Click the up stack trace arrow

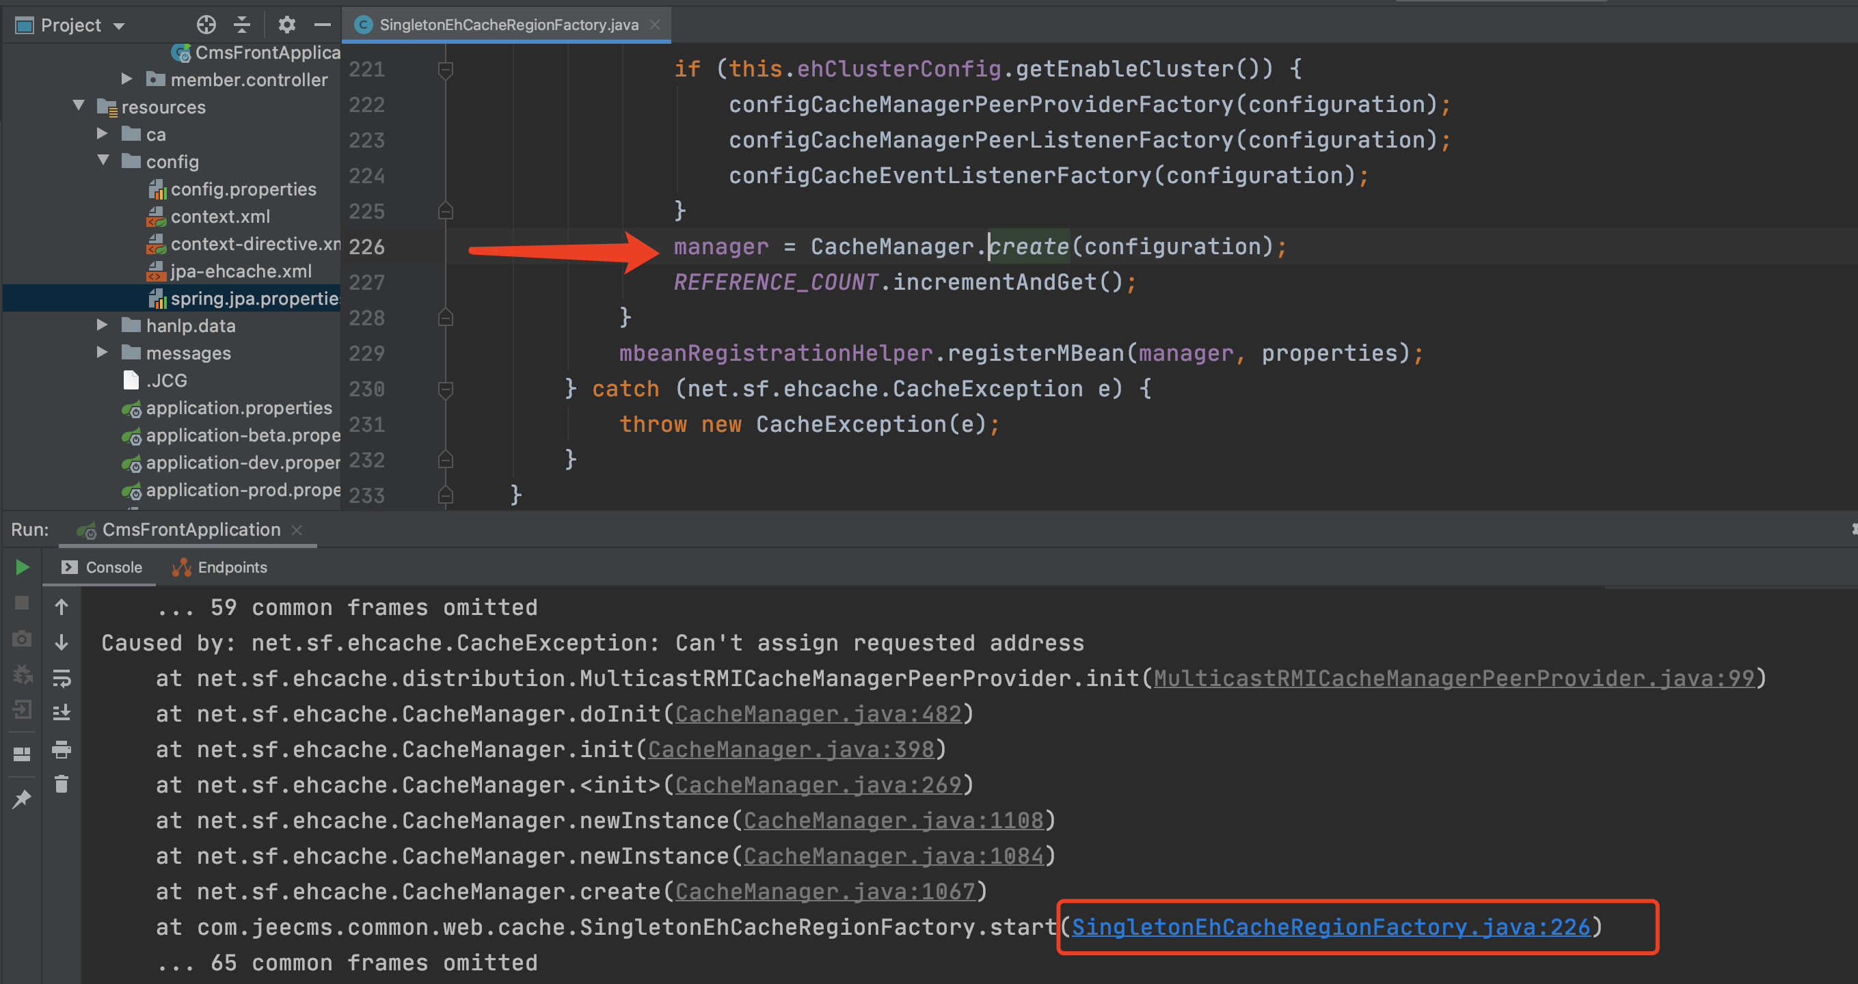tap(62, 607)
